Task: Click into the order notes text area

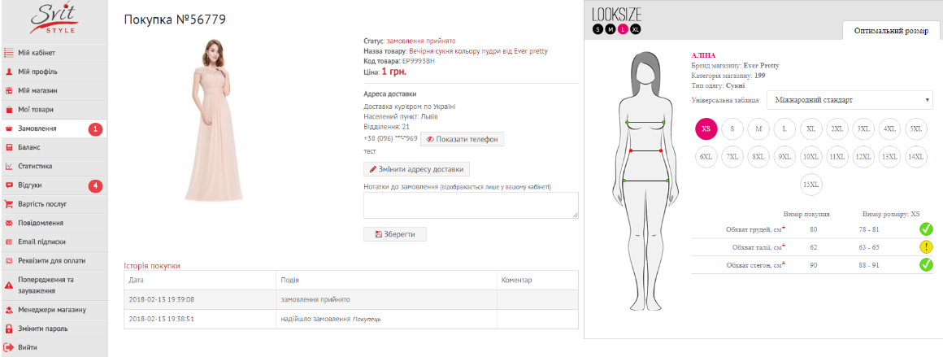Action: [471, 205]
